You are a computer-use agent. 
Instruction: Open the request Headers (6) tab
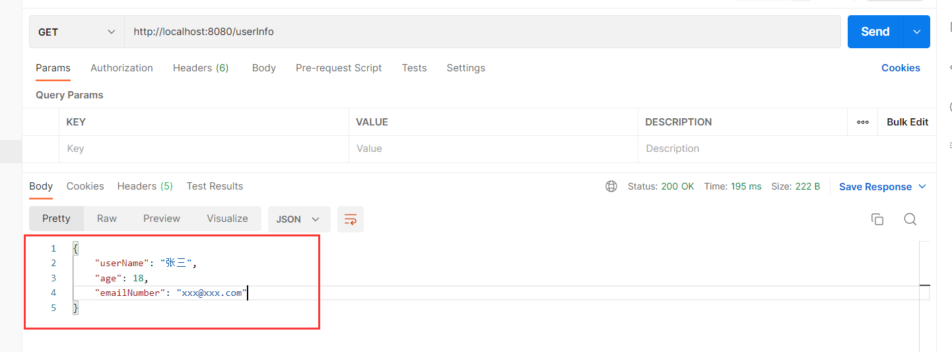click(201, 68)
